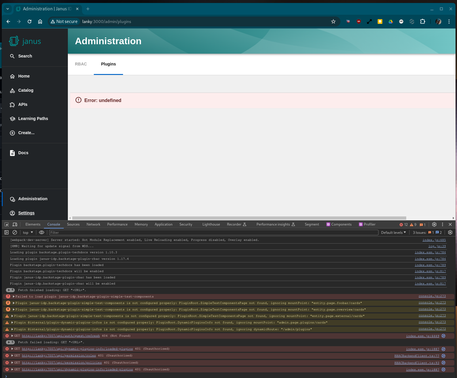The width and height of the screenshot is (457, 378).
Task: Open Settings in the sidebar
Action: click(22, 213)
